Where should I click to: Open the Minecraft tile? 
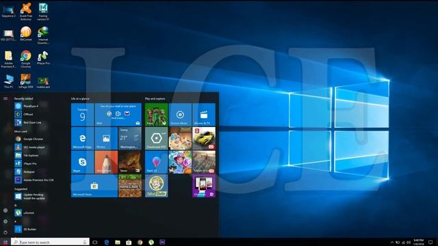tap(130, 186)
